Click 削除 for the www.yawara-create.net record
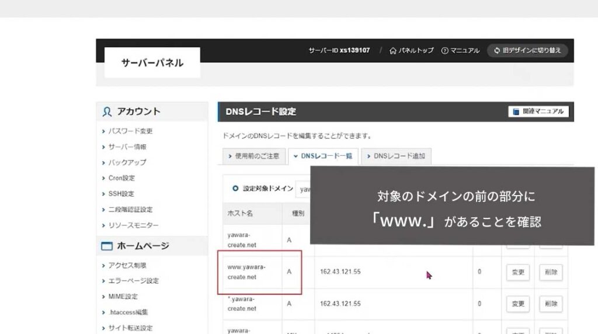Screen dimensions: 598x334 point(551,272)
